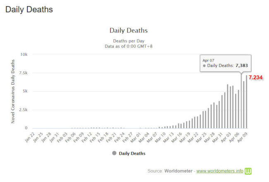Open the www.worldometers.info link
Screen dimensions: 269x182
tap(219, 171)
